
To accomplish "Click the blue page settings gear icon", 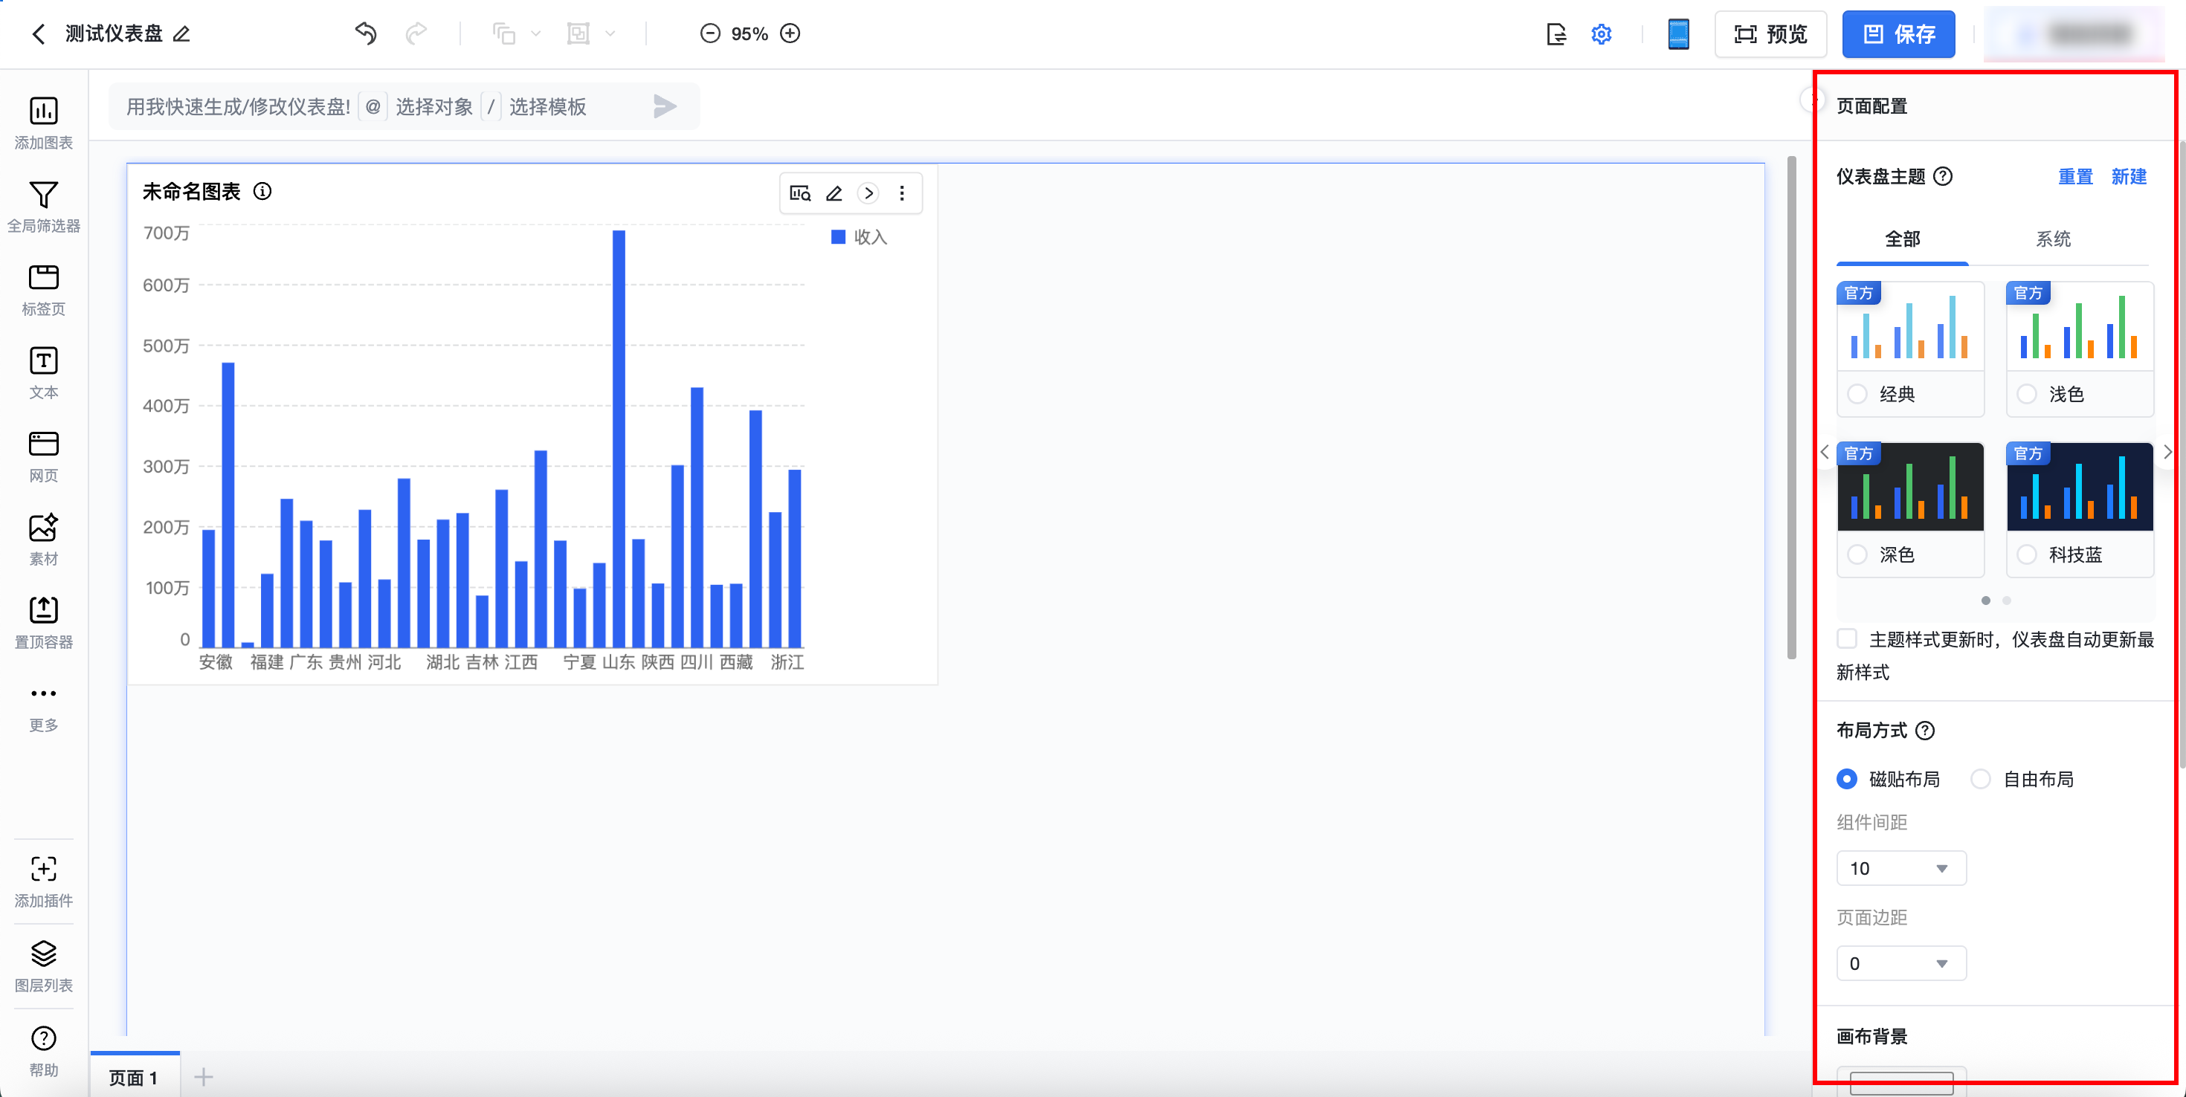I will click(x=1600, y=34).
